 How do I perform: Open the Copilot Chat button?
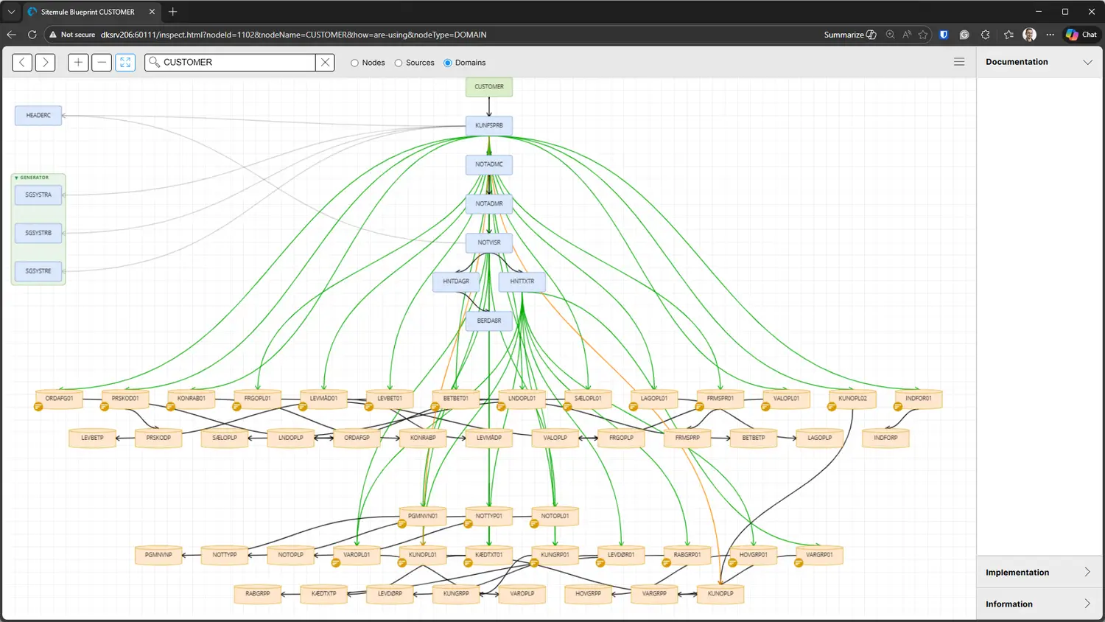1081,35
